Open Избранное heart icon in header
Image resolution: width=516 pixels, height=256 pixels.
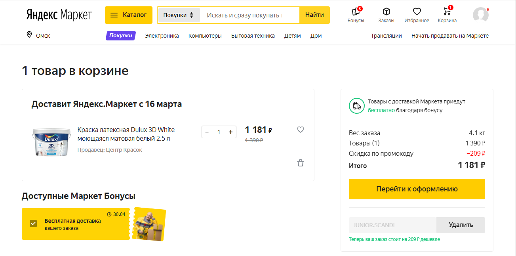tap(417, 15)
